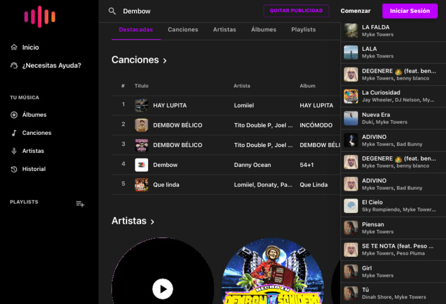The width and height of the screenshot is (446, 304).
Task: Click the Titulo column header
Action: click(x=141, y=85)
